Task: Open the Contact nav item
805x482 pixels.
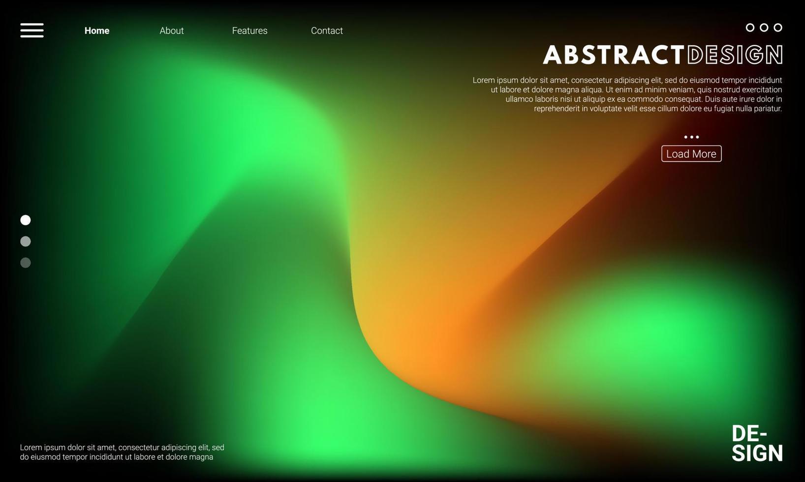Action: click(327, 30)
